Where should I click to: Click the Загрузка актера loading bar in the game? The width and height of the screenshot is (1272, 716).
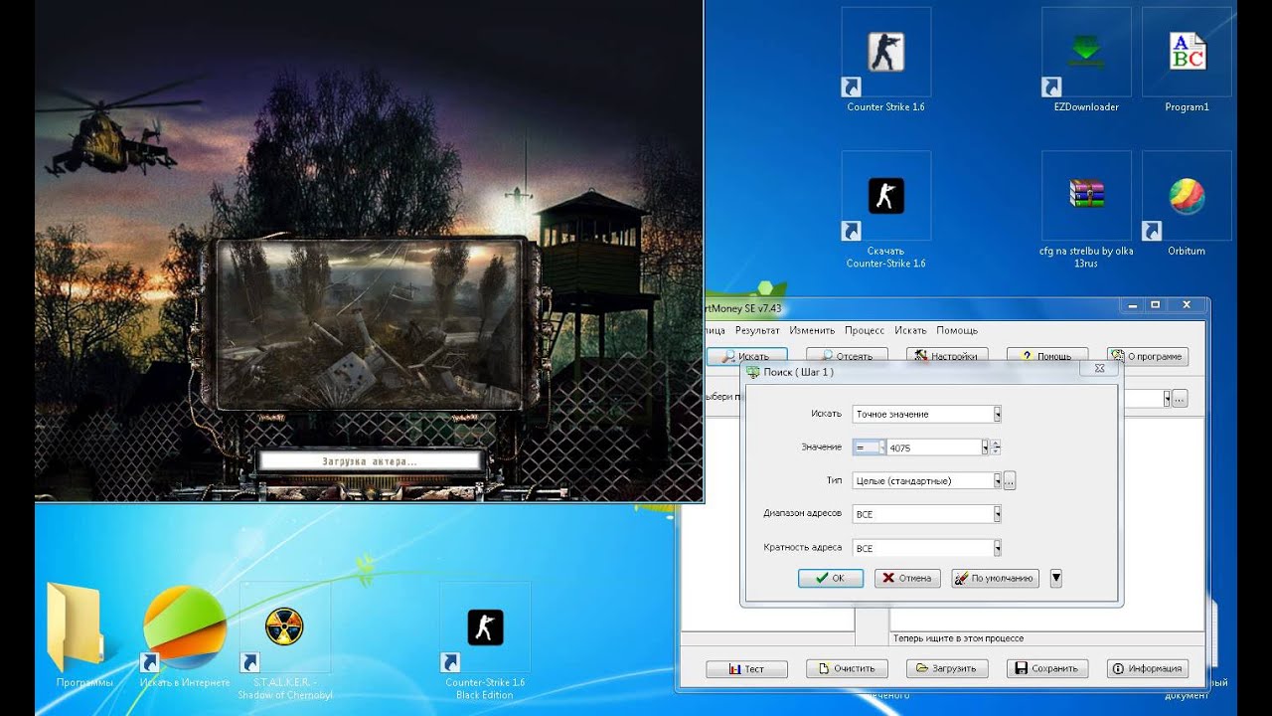[x=370, y=461]
